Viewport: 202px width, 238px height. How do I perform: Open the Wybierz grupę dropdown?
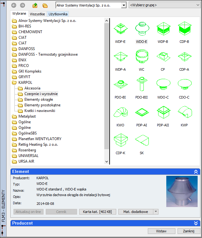tap(164, 5)
